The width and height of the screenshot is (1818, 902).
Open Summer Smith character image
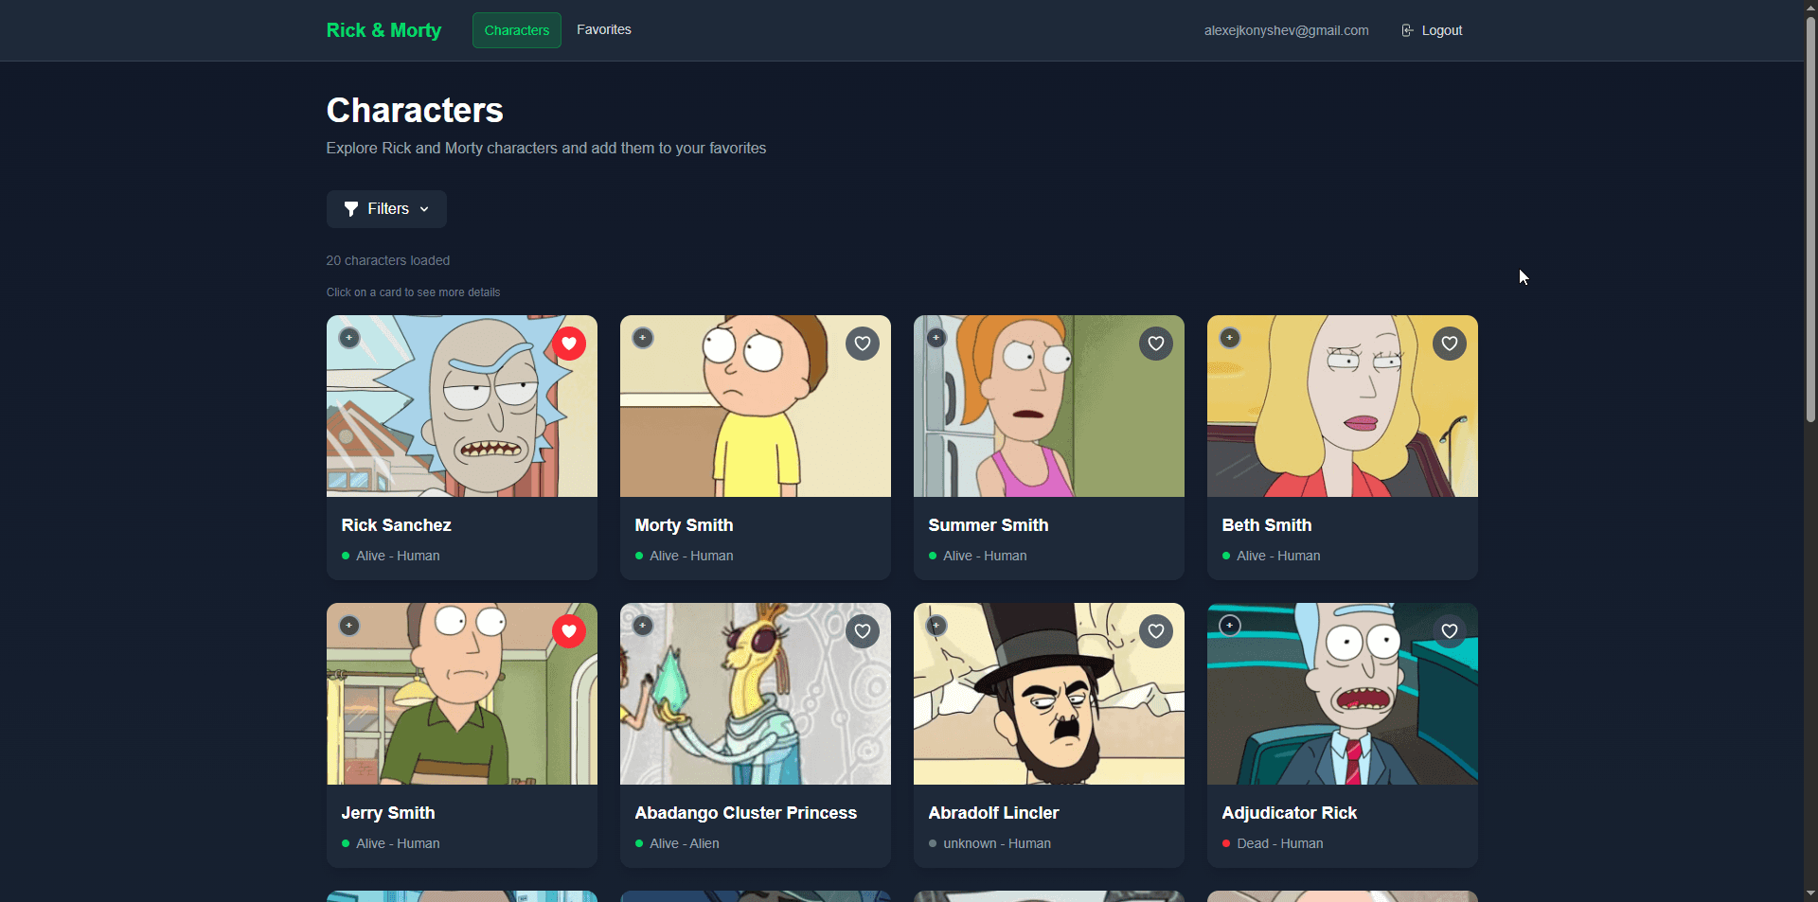1049,406
